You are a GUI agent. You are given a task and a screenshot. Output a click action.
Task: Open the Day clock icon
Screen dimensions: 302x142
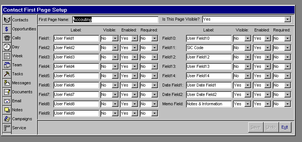[7, 47]
